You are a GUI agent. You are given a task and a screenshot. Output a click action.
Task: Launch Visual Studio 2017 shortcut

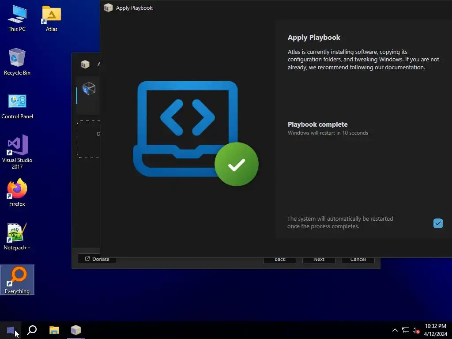pos(17,152)
